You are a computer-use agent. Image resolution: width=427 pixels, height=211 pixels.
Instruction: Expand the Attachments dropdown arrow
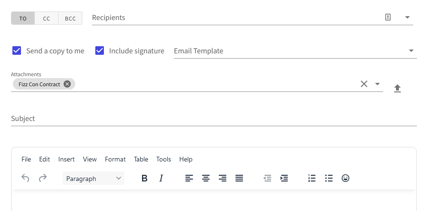(377, 84)
